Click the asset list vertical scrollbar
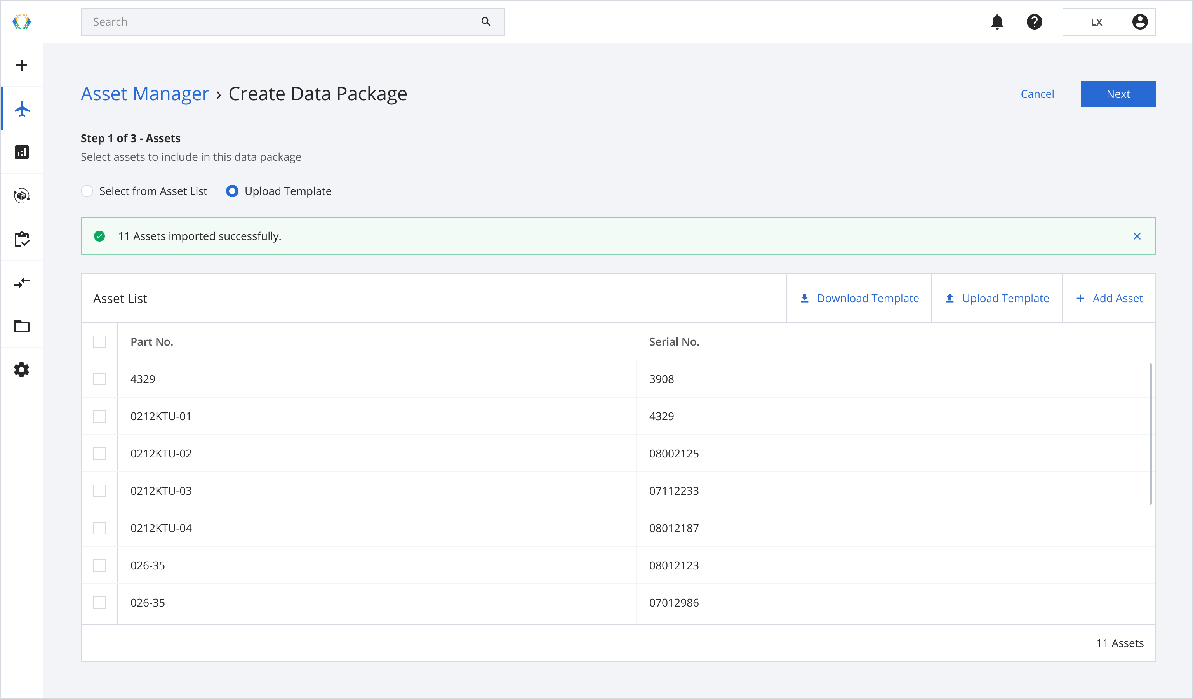The width and height of the screenshot is (1193, 699). (1150, 434)
